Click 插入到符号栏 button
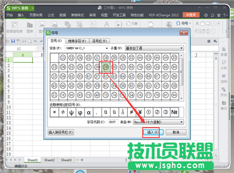This screenshot has width=234, height=173. pos(61,132)
